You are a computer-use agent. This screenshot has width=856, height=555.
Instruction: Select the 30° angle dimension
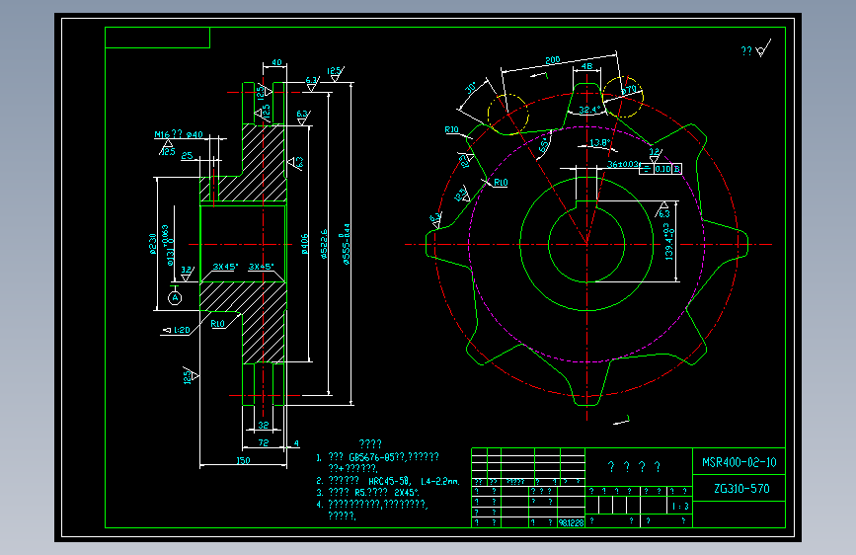click(x=471, y=88)
